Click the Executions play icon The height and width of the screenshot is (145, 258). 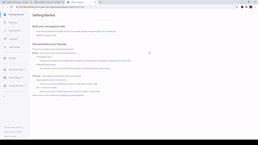[5, 47]
